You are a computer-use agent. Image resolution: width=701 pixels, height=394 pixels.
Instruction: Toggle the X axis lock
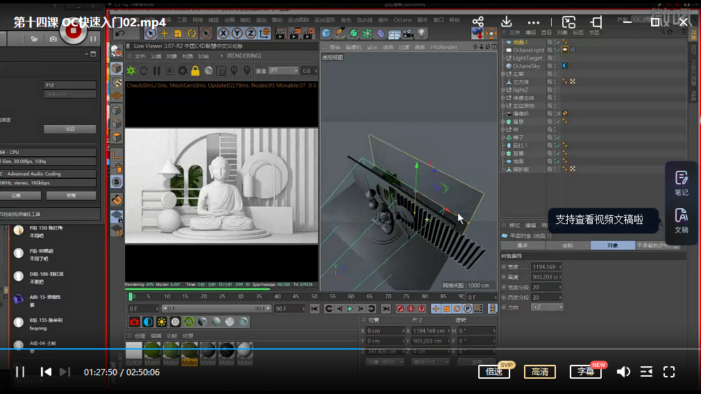pyautogui.click(x=223, y=33)
